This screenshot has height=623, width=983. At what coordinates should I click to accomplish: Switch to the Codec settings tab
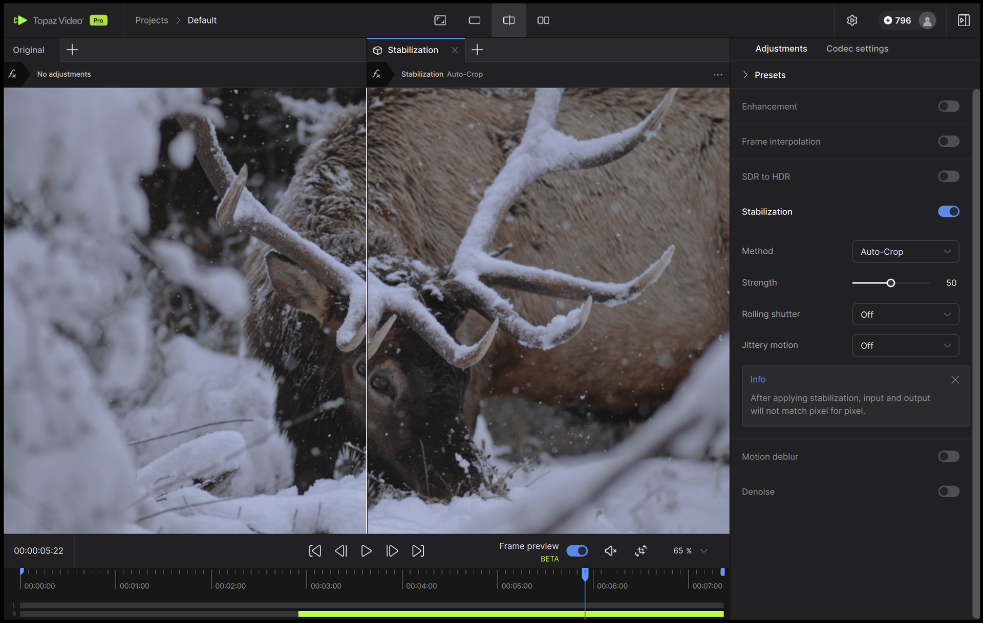coord(857,49)
